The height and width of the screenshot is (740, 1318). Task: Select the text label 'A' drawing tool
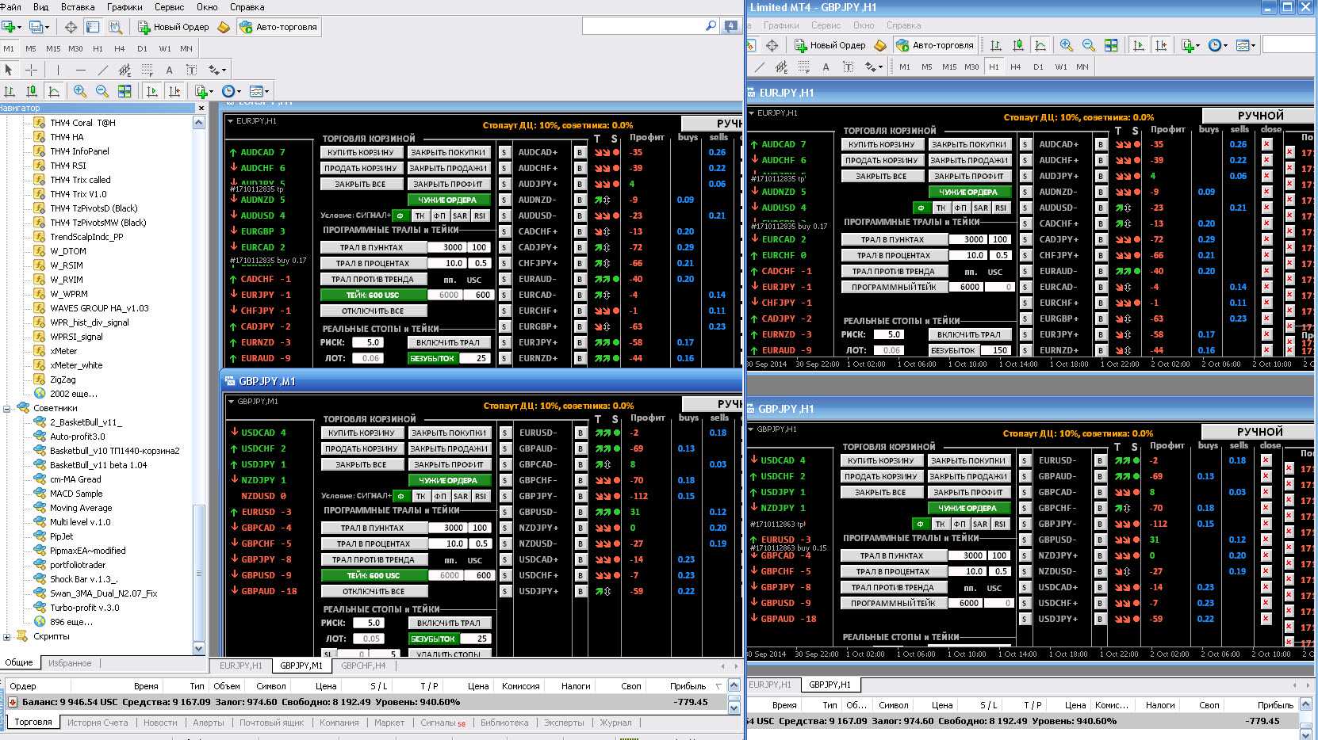point(169,70)
